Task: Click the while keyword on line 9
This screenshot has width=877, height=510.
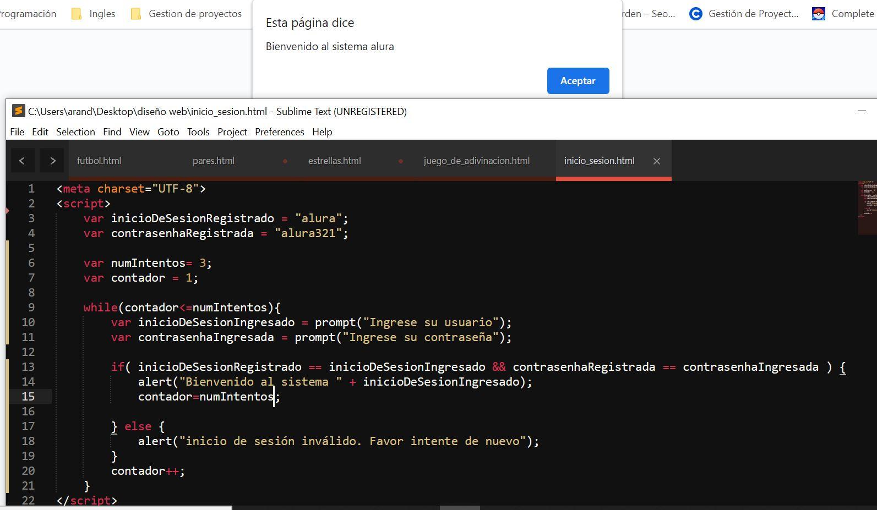Action: (101, 308)
